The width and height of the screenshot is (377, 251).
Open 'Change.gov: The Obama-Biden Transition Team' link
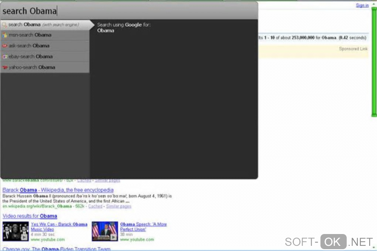coord(57,248)
